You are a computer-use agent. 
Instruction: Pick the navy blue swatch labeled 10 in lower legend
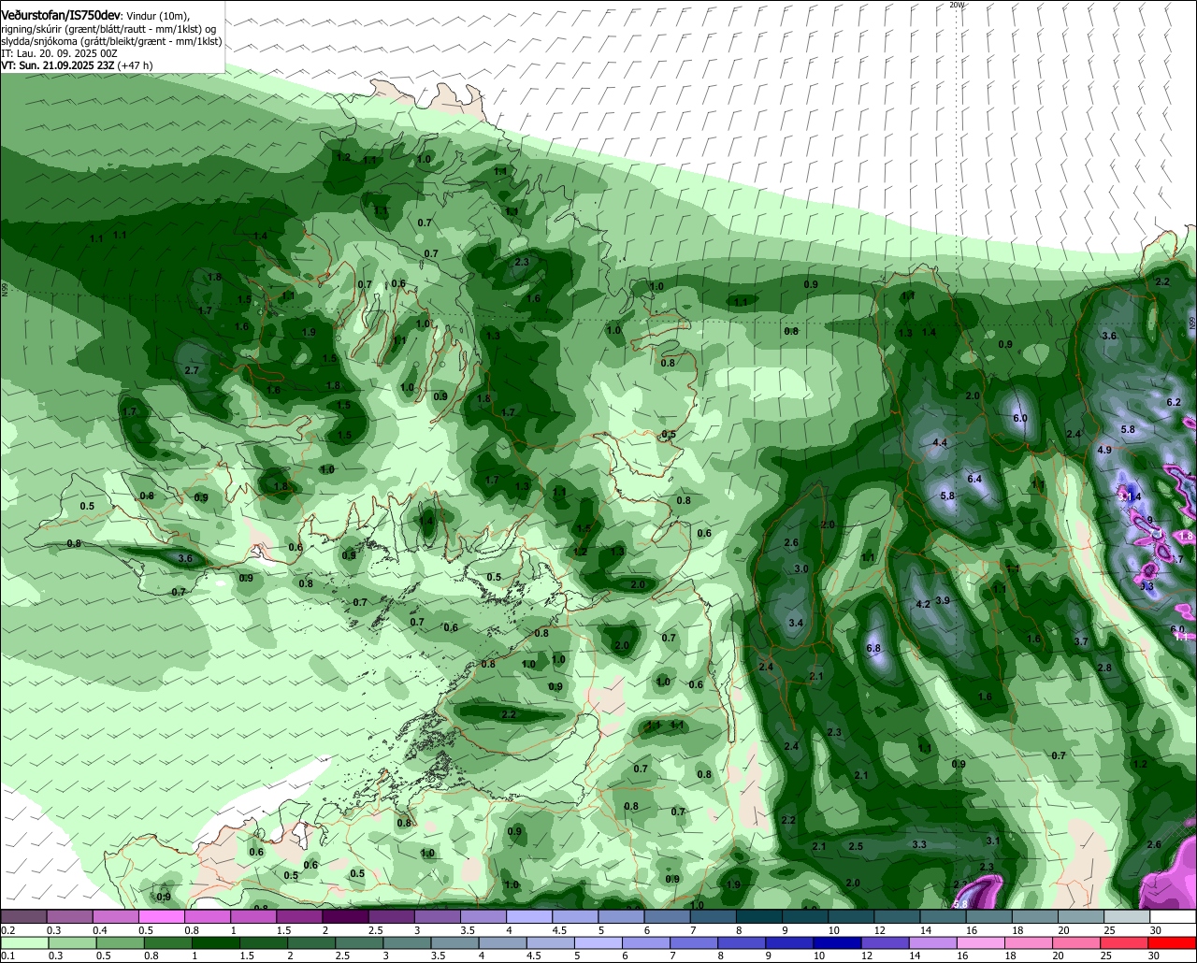[x=838, y=943]
